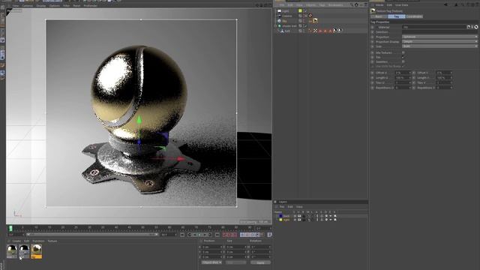Open Material Manager Create menu
Image resolution: width=480 pixels, height=270 pixels.
click(x=16, y=241)
